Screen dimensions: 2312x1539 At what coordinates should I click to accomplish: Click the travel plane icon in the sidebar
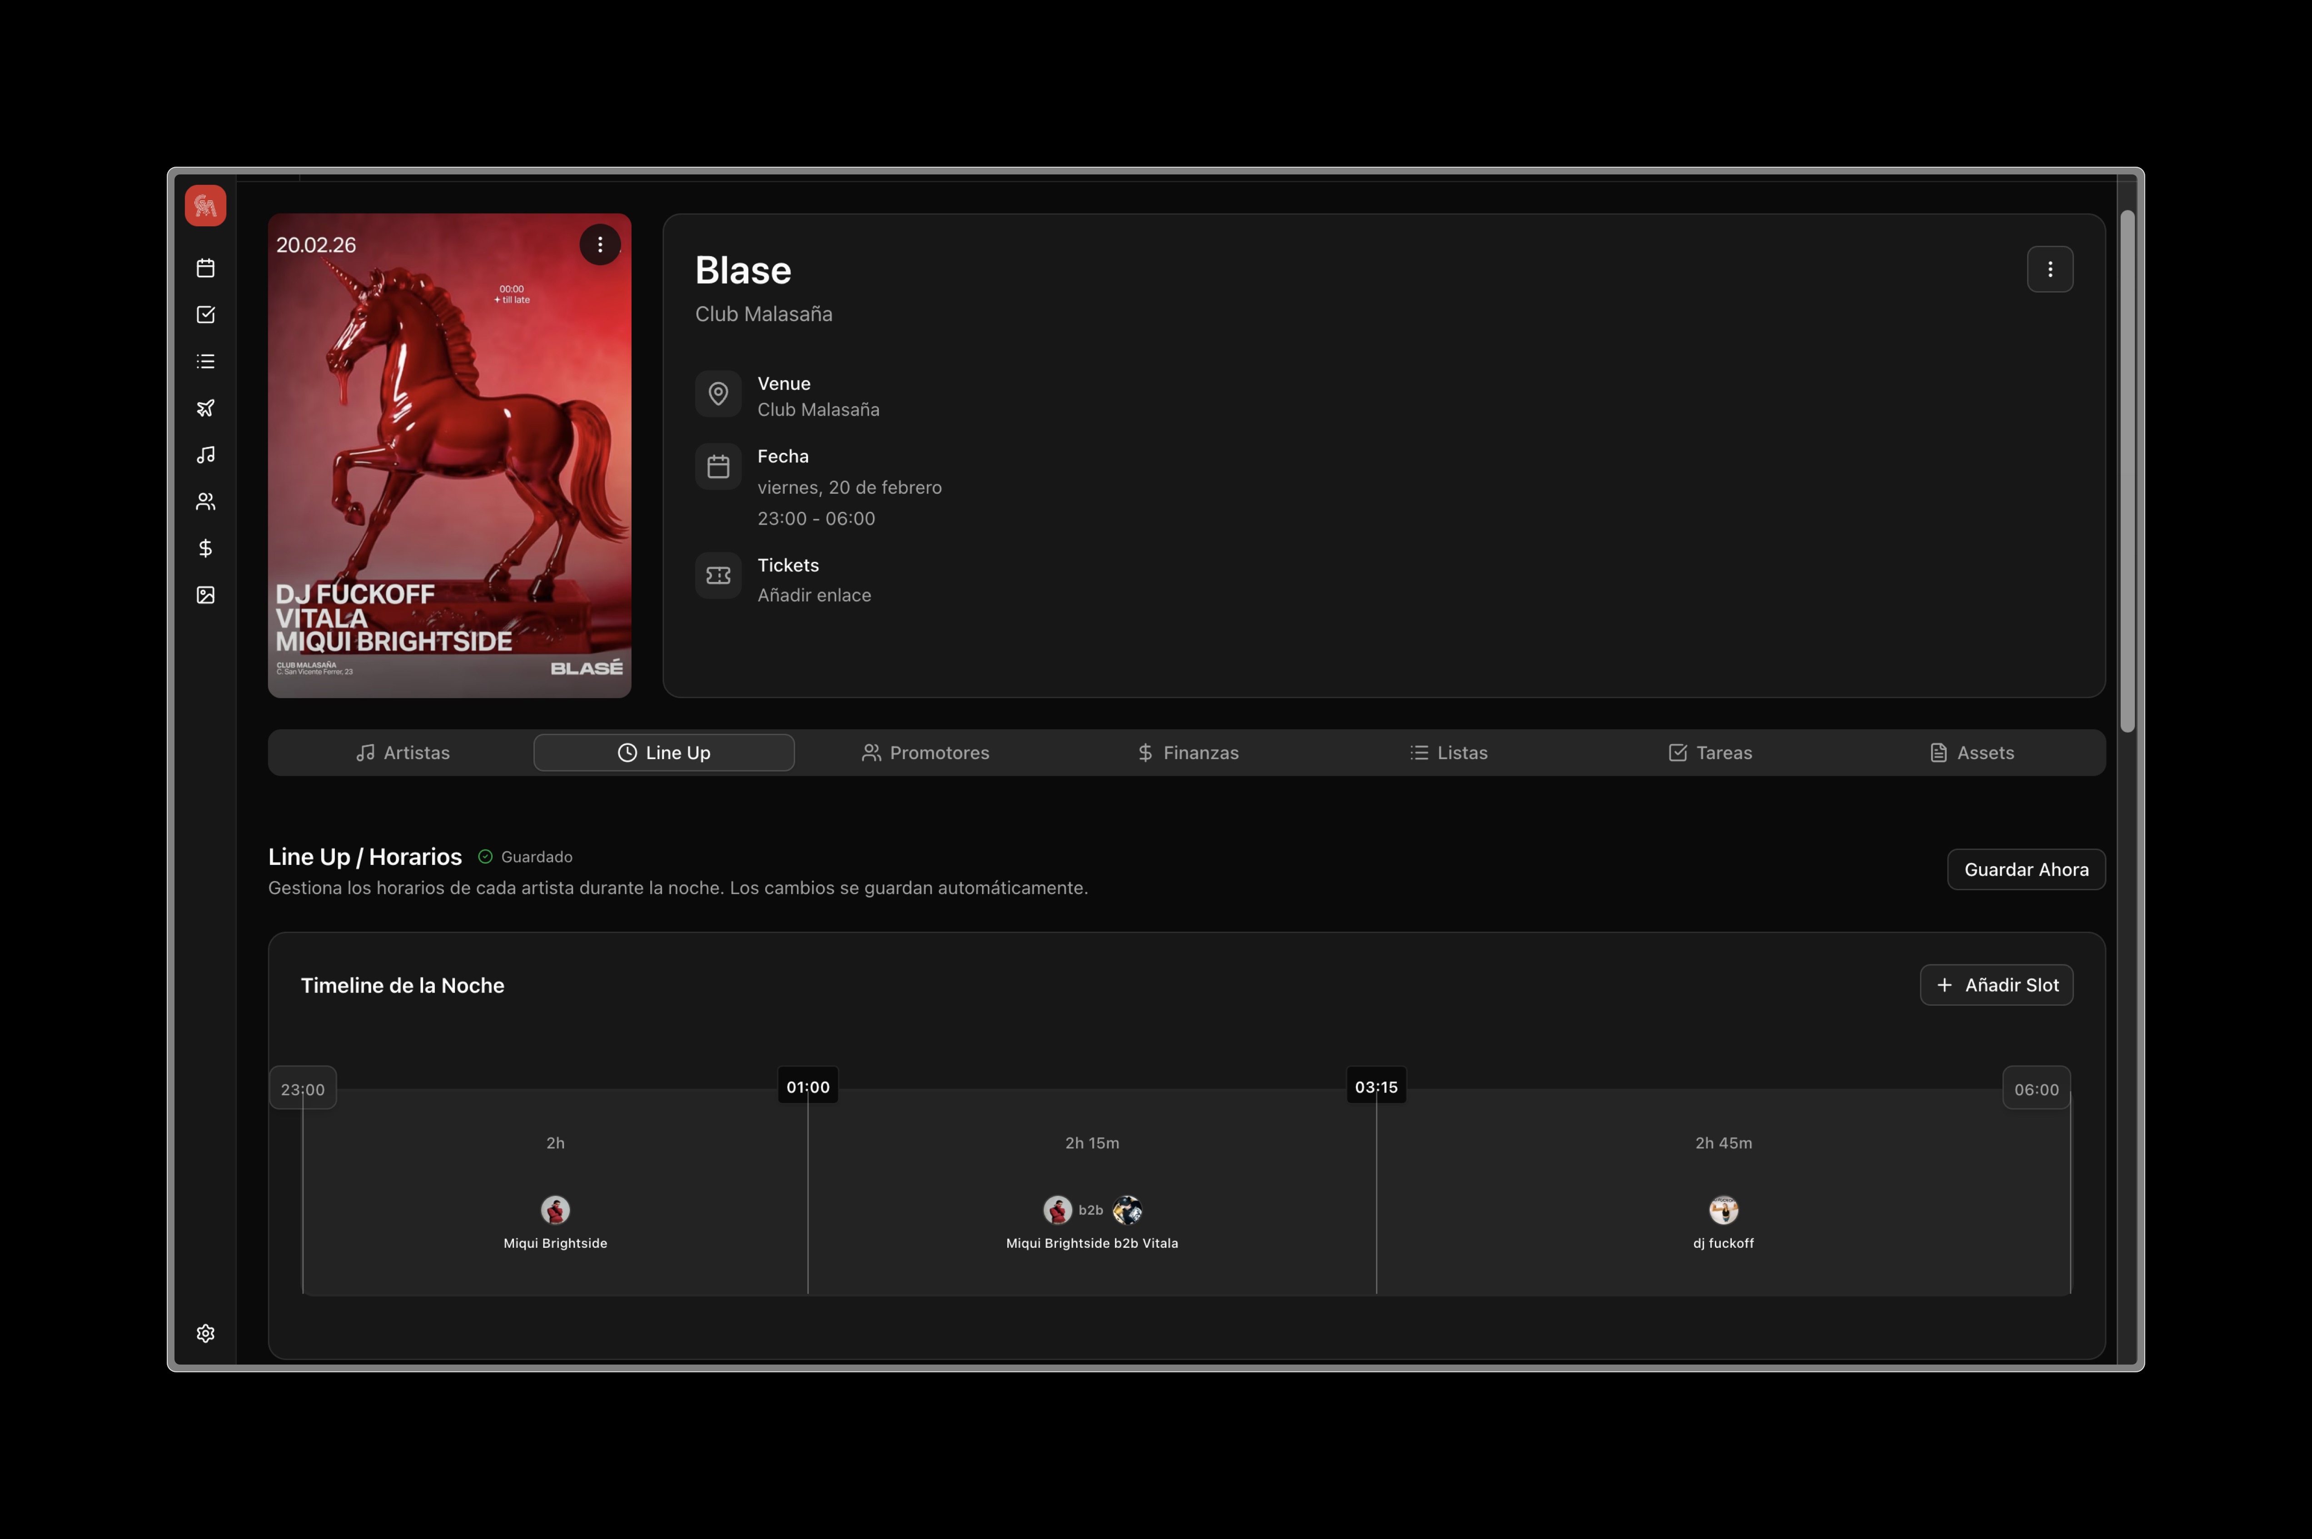point(205,407)
